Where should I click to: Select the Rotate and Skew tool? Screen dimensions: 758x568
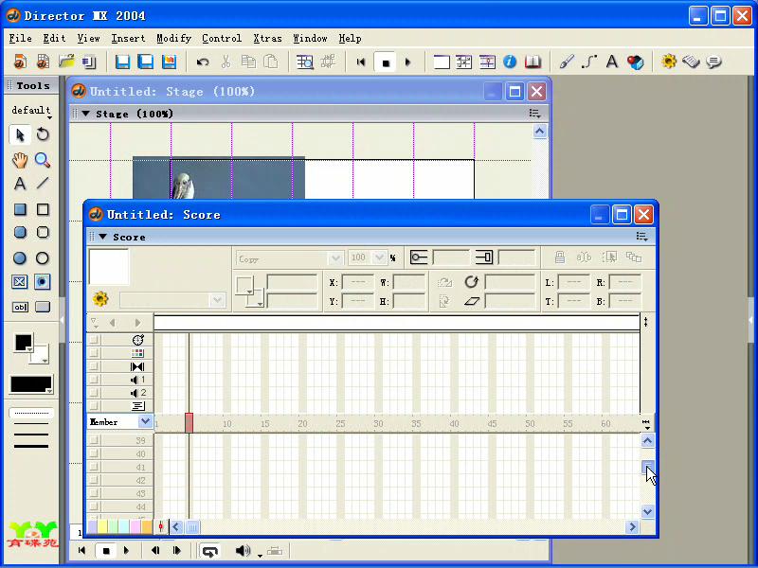(x=43, y=134)
